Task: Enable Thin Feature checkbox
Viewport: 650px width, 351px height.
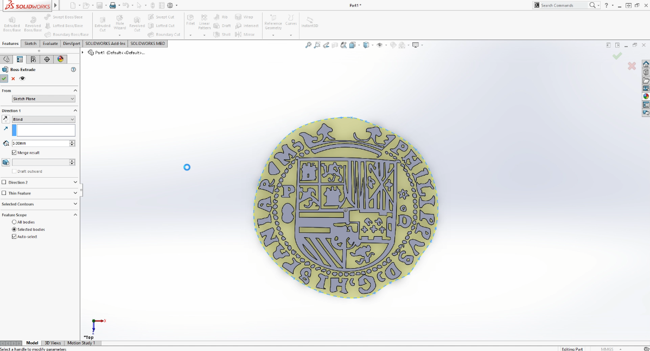Action: 4,193
